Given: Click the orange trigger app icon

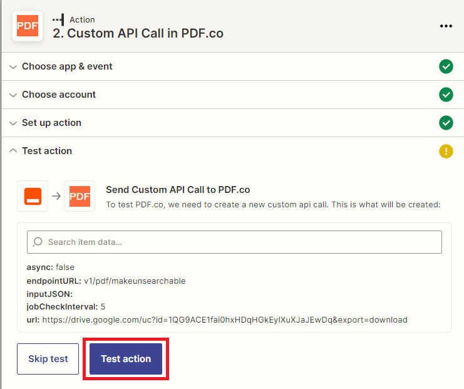Looking at the screenshot, I should coord(33,196).
